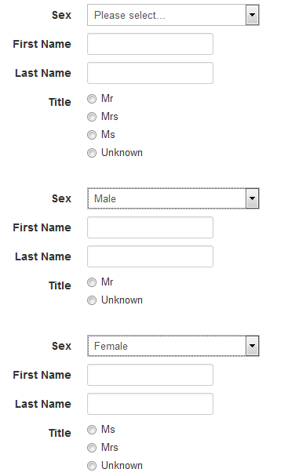Select Mr radio in the Male form
The image size is (288, 476).
pos(92,282)
